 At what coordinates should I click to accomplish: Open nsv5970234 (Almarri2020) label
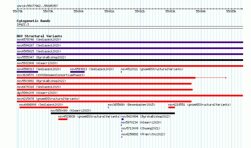point(141,122)
